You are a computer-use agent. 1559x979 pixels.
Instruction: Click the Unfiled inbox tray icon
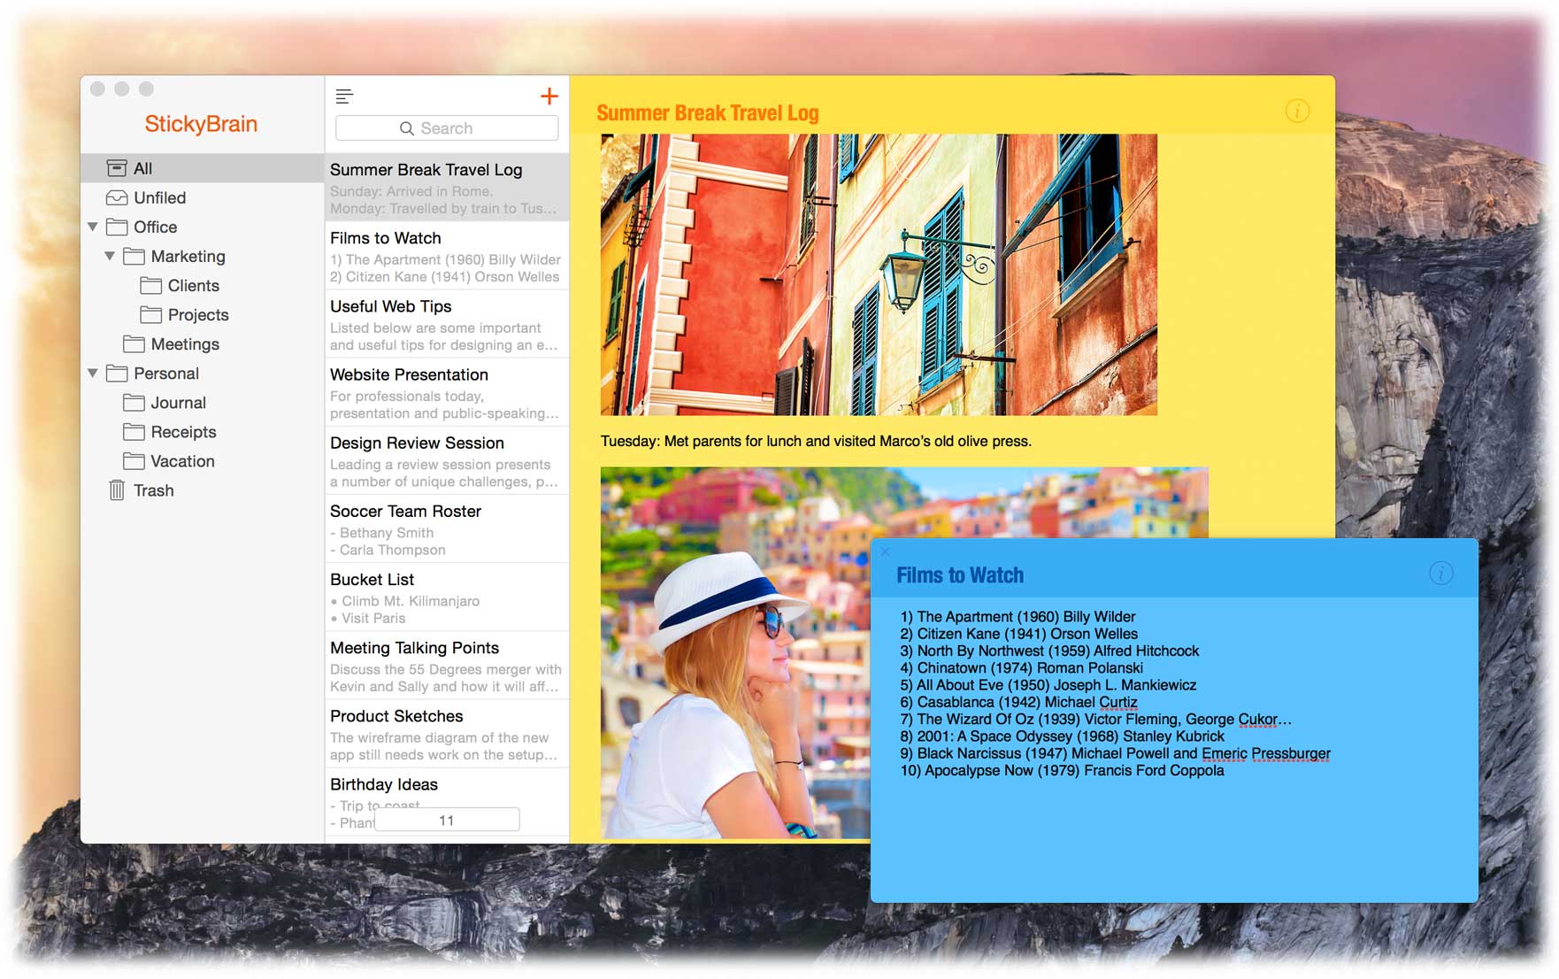(117, 197)
